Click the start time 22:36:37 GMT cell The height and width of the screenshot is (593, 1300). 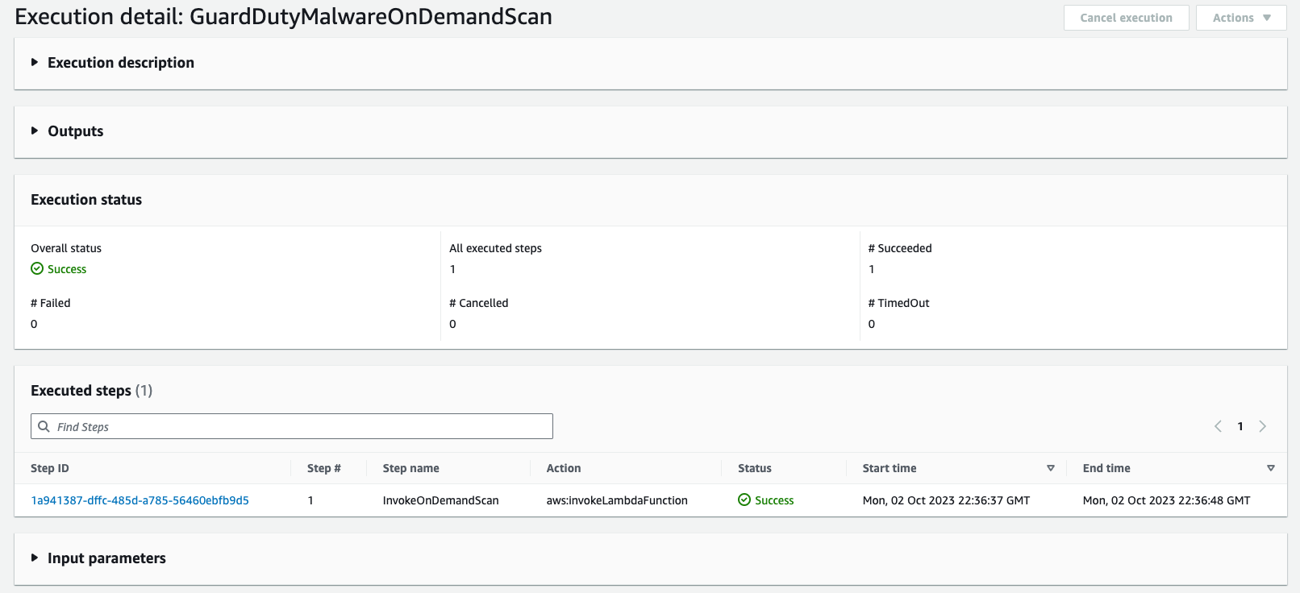pos(946,500)
